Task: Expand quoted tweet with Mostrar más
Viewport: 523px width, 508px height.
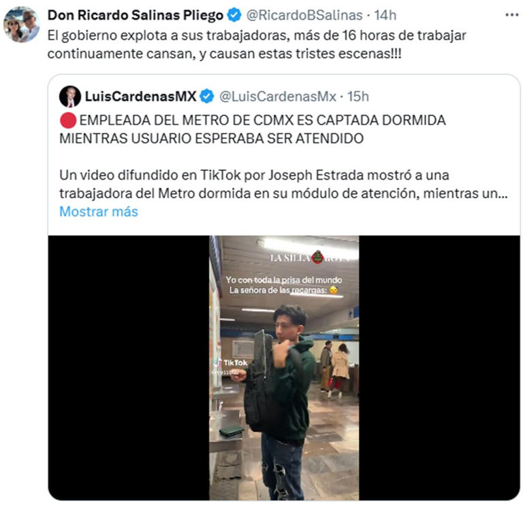Action: 99,212
